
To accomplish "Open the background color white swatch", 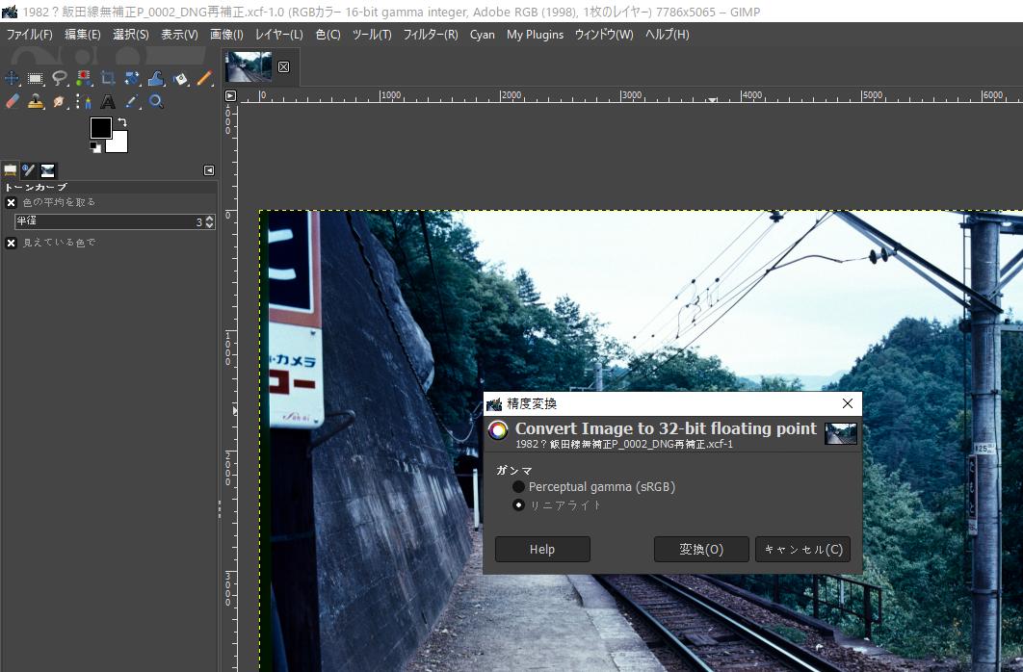I will pyautogui.click(x=119, y=143).
